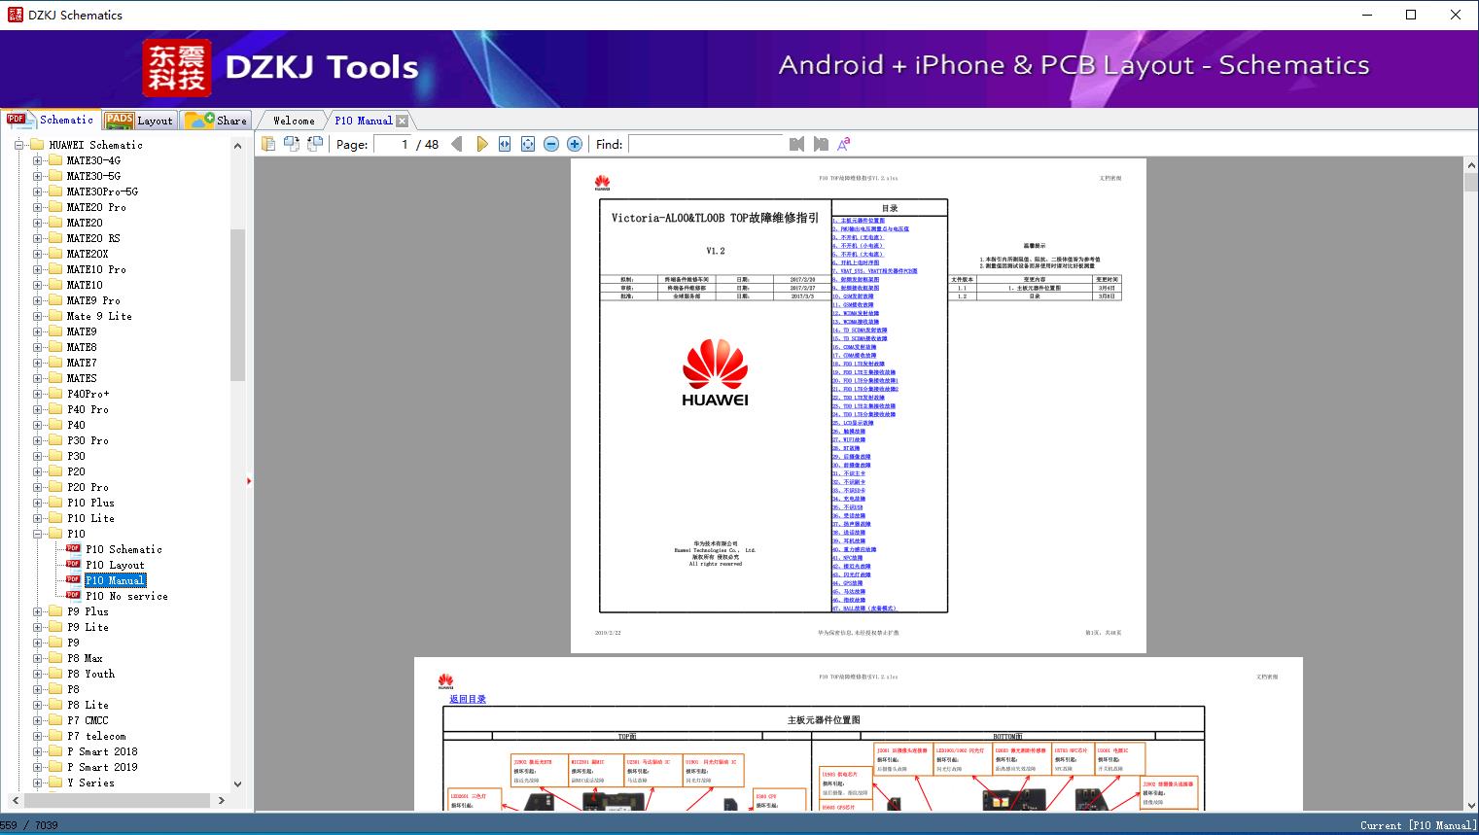Click the find next icon
This screenshot has height=835, width=1479.
click(x=821, y=144)
